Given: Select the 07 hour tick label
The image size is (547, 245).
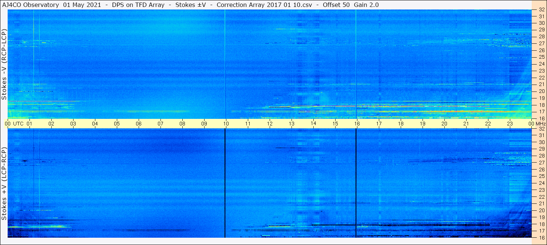Looking at the screenshot, I should (160, 124).
